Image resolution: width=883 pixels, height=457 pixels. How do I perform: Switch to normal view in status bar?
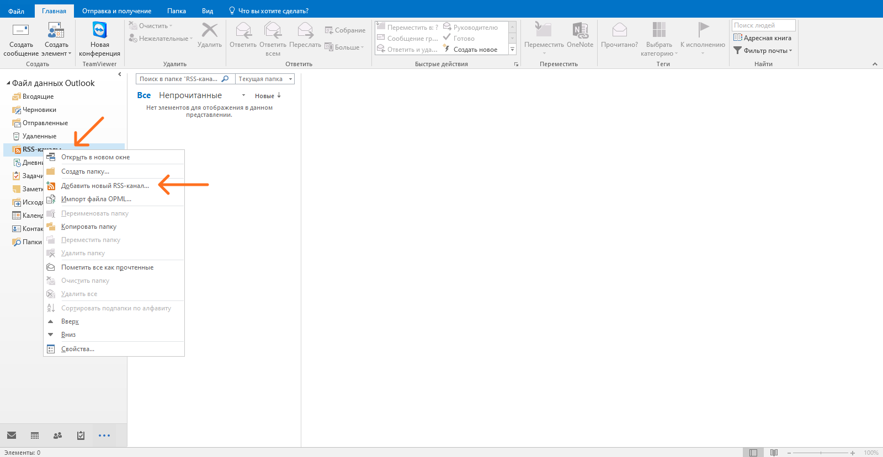point(753,453)
